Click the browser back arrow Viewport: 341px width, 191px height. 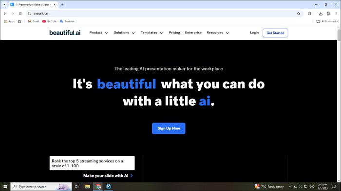5,14
